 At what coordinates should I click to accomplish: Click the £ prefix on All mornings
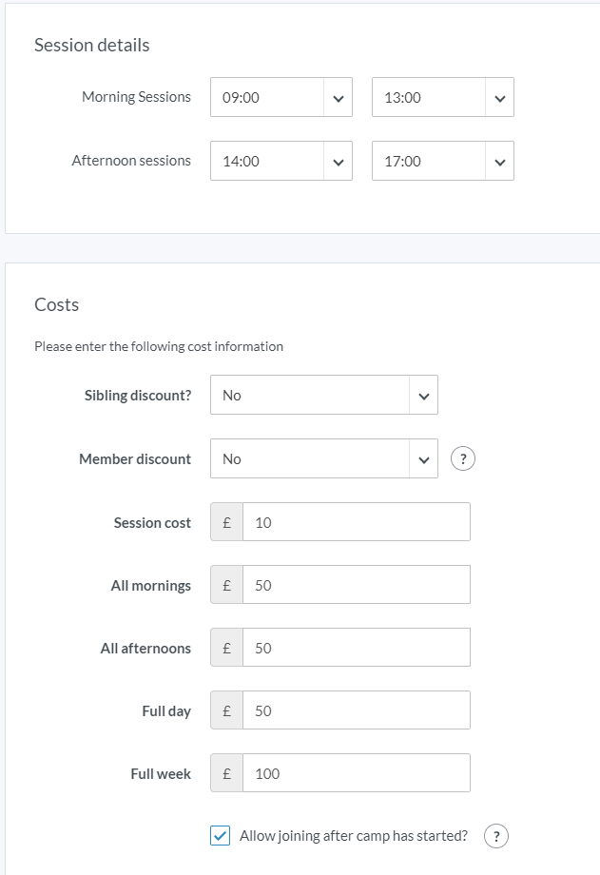(x=226, y=585)
